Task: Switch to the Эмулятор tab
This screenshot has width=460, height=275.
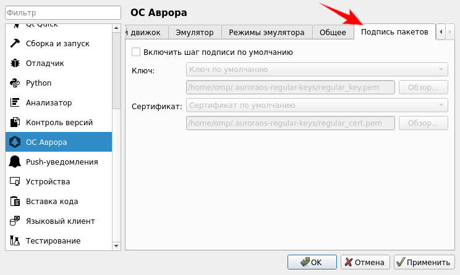Action: tap(195, 33)
